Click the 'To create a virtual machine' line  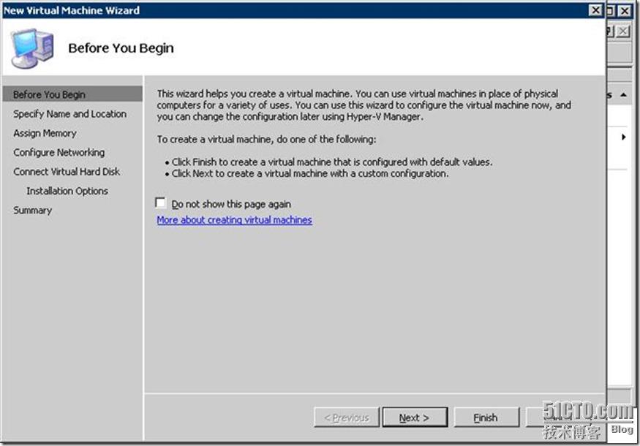click(x=266, y=139)
